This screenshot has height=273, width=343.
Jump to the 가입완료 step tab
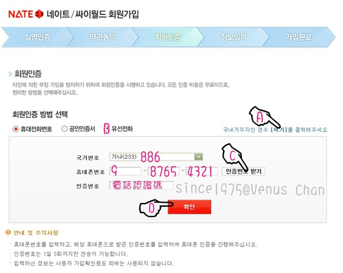[x=299, y=37]
